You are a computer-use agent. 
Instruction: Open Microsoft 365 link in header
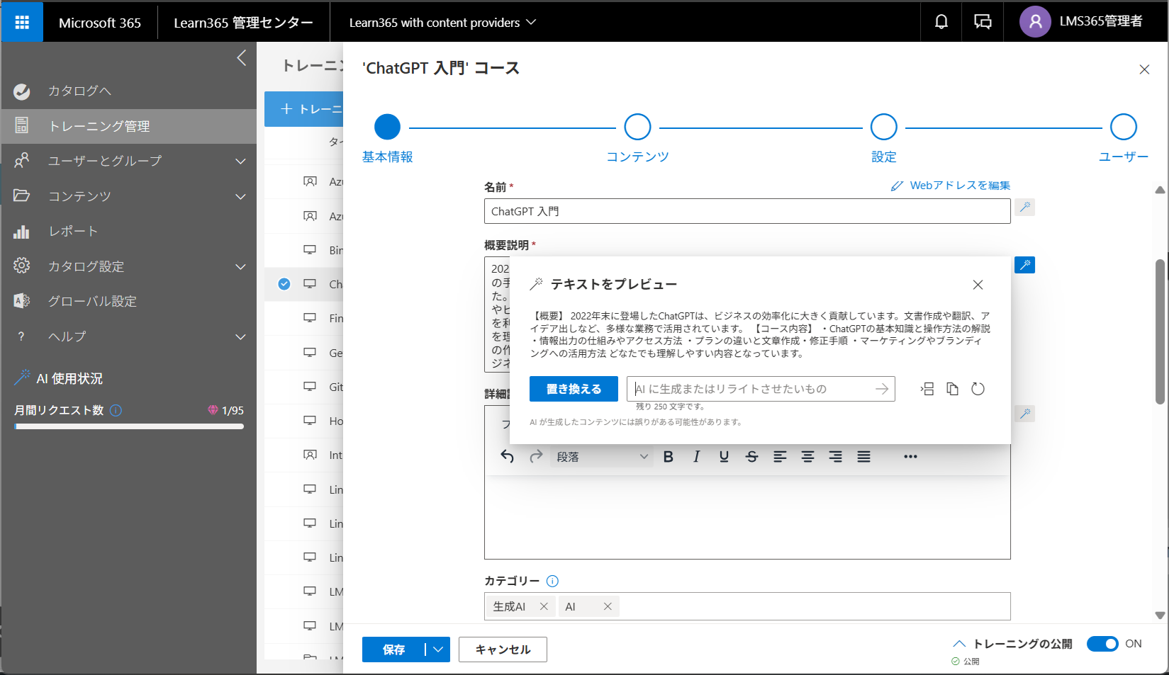point(100,23)
